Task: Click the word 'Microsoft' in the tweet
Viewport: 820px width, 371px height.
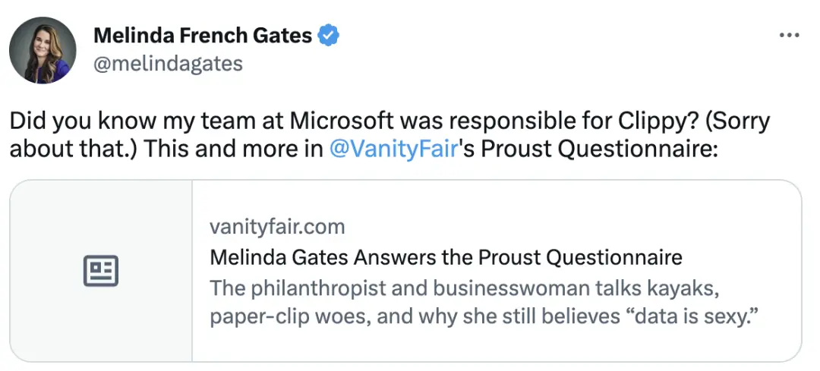Action: 342,121
